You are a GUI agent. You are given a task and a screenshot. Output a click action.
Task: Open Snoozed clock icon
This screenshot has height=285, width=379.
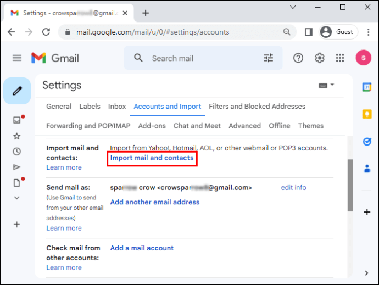[x=16, y=152]
